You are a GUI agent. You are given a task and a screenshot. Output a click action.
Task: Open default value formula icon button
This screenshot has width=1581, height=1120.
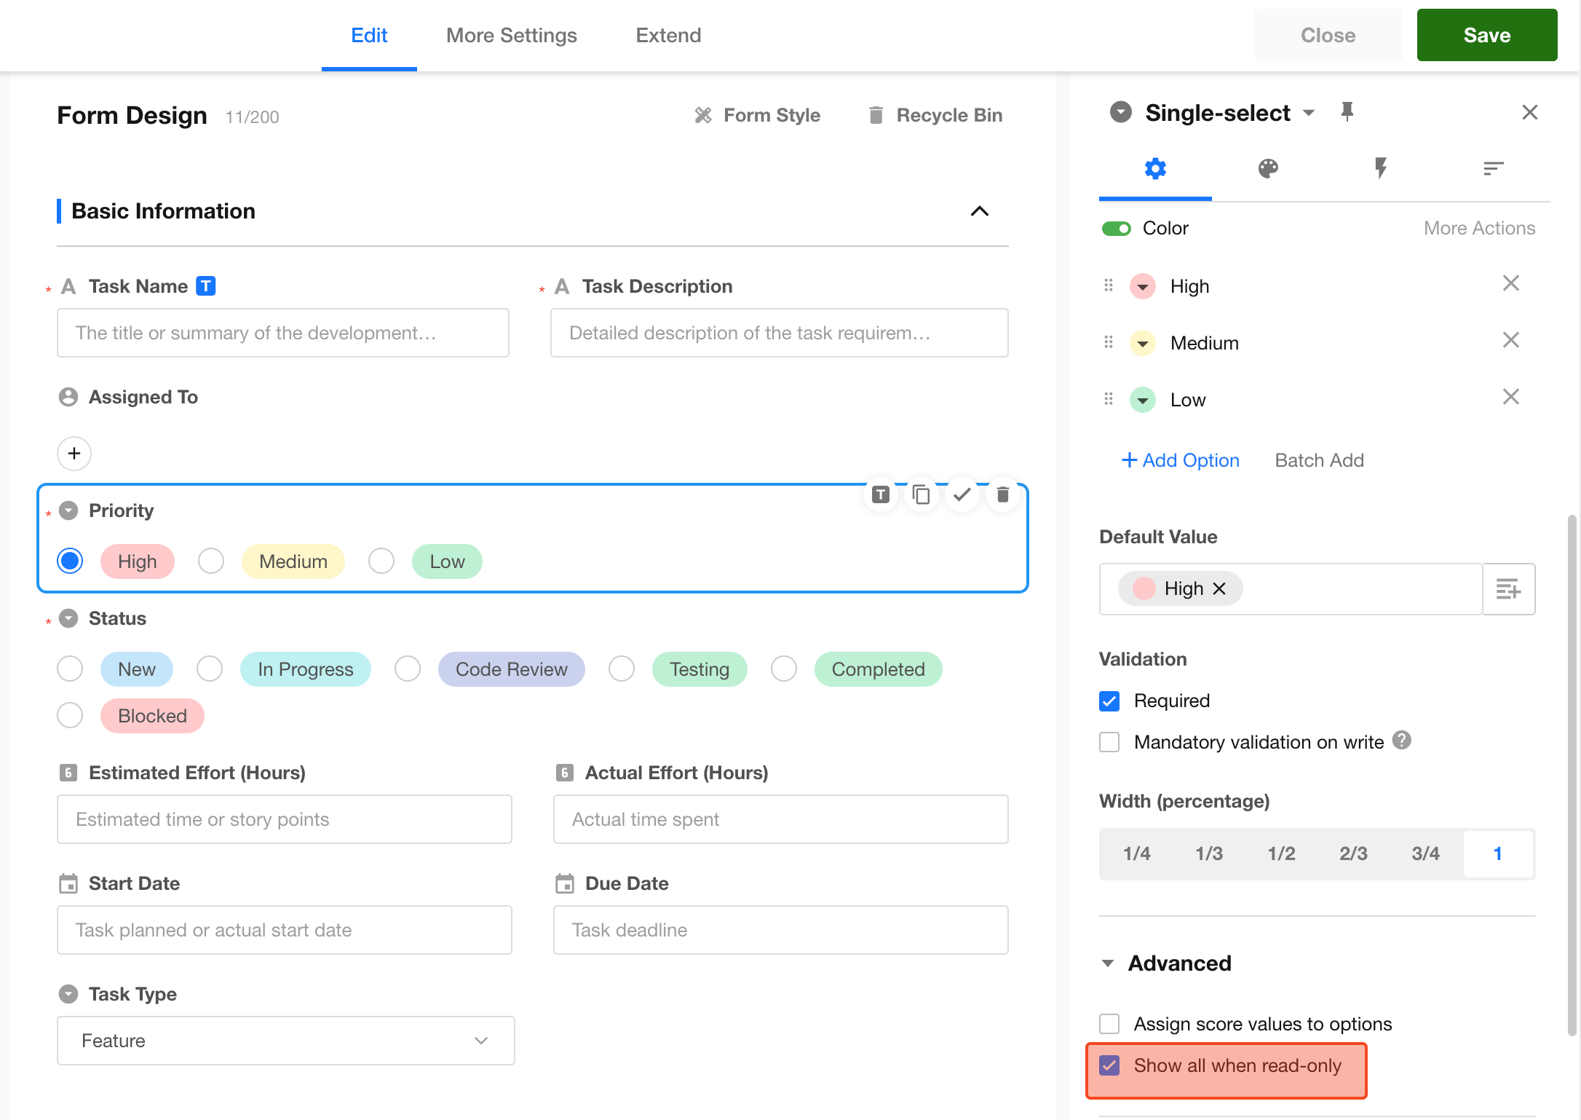tap(1508, 588)
